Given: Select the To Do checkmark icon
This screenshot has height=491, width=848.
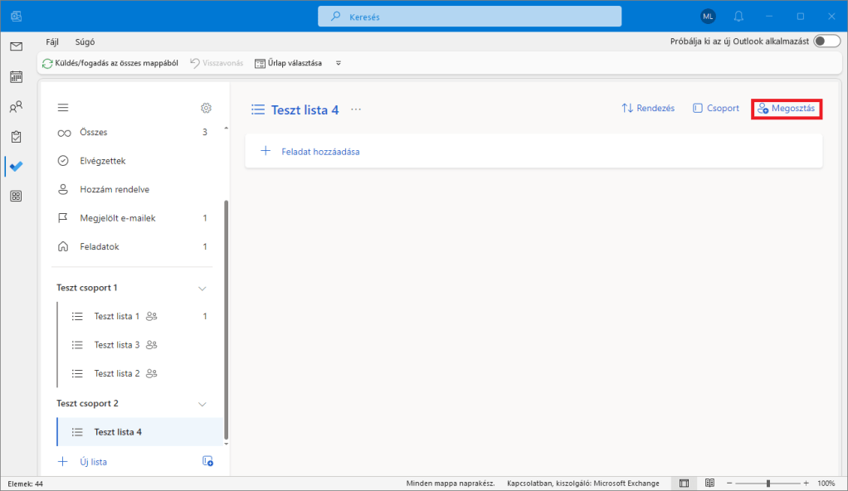Looking at the screenshot, I should tap(16, 166).
